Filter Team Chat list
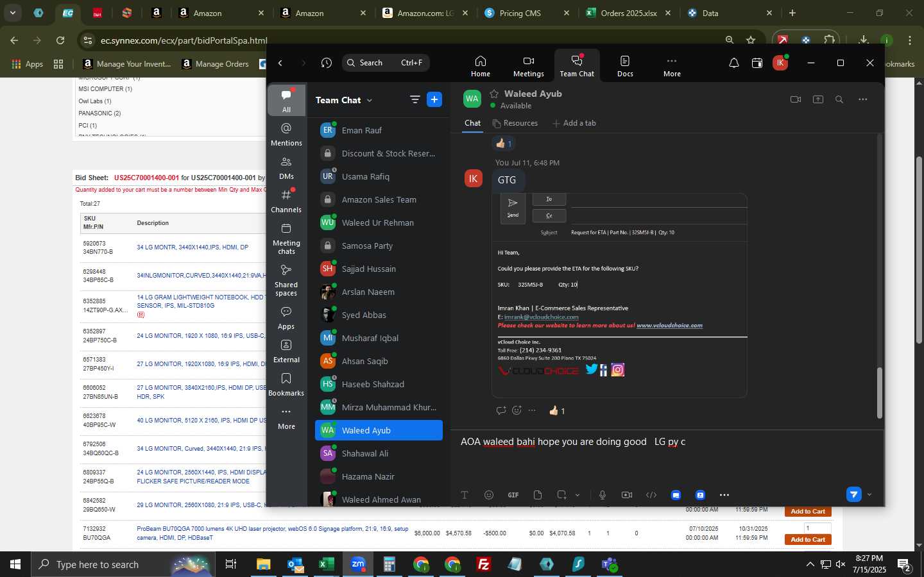 (x=415, y=99)
